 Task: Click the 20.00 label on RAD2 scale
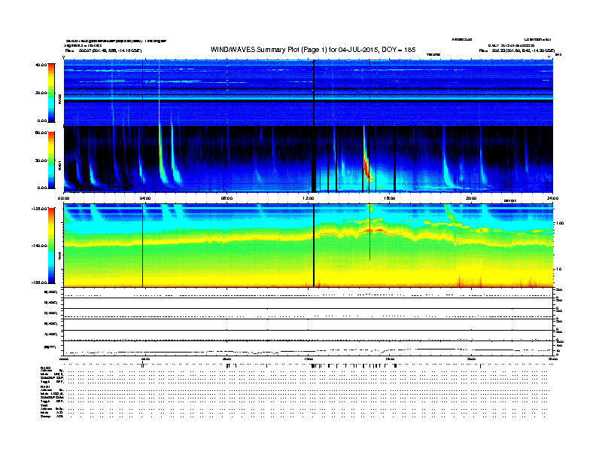tap(41, 93)
